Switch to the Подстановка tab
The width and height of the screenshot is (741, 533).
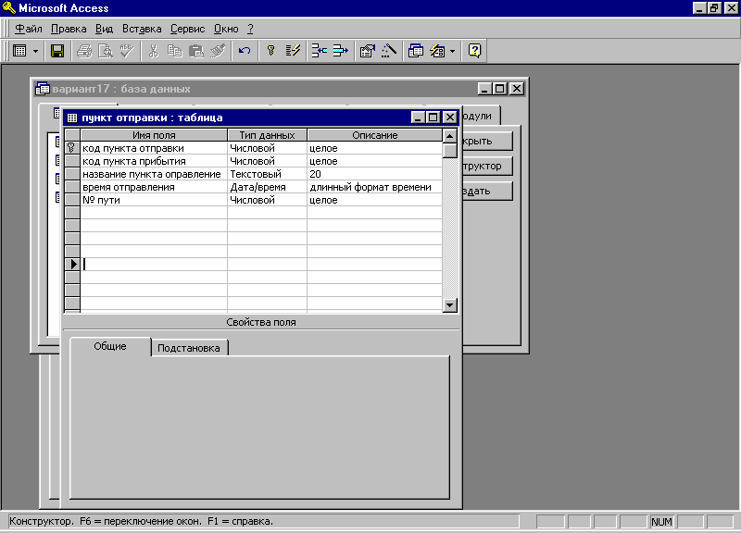[x=189, y=348]
